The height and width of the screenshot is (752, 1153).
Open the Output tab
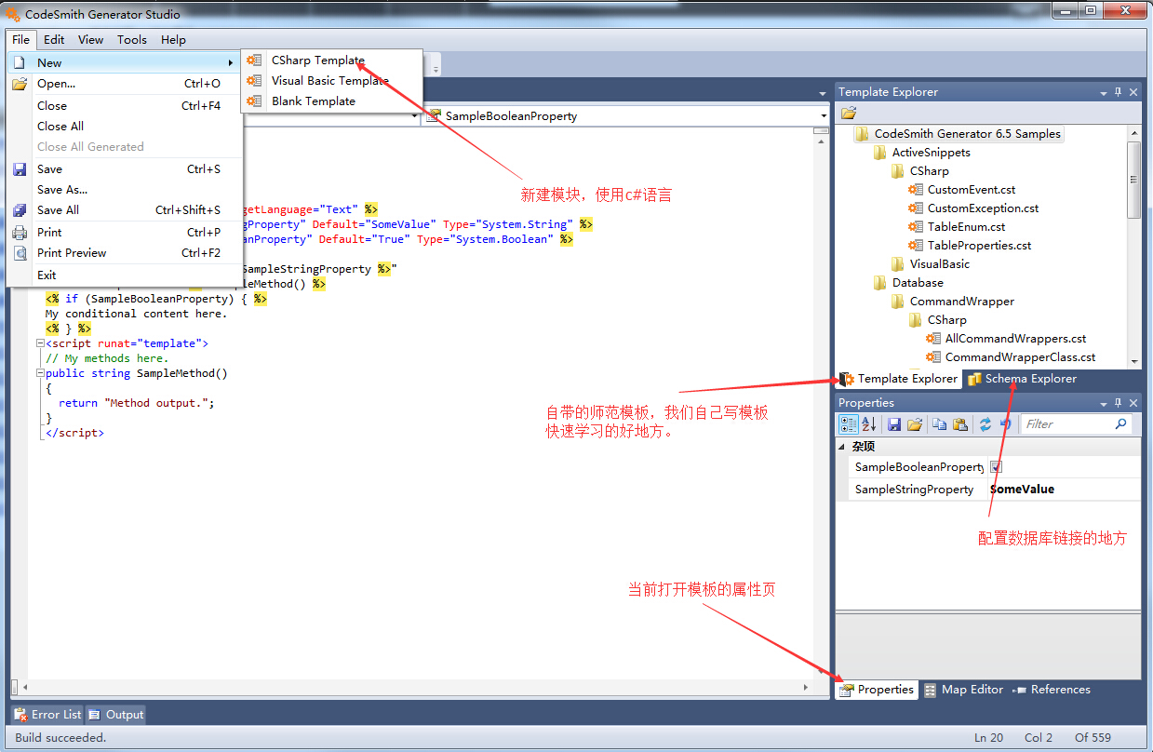point(116,715)
